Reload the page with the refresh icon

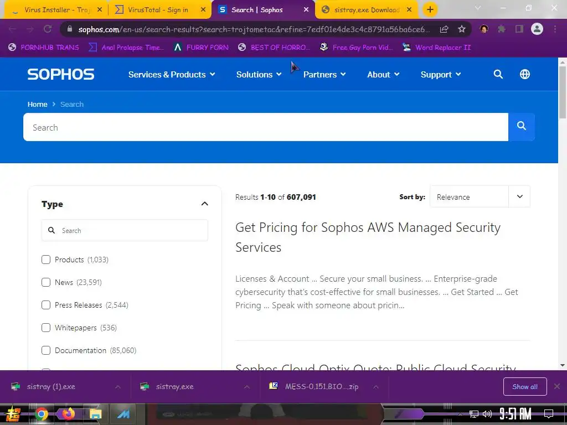coord(48,29)
